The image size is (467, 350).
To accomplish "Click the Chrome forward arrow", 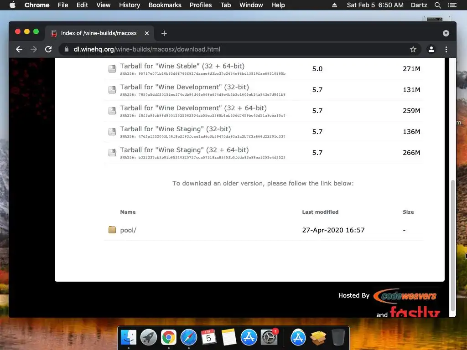I will pyautogui.click(x=34, y=49).
